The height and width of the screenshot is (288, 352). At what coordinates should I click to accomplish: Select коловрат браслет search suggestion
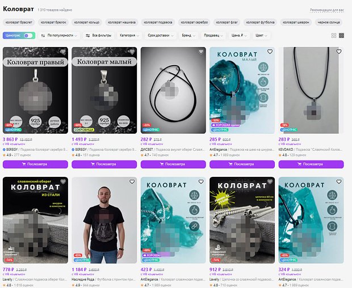pos(19,22)
